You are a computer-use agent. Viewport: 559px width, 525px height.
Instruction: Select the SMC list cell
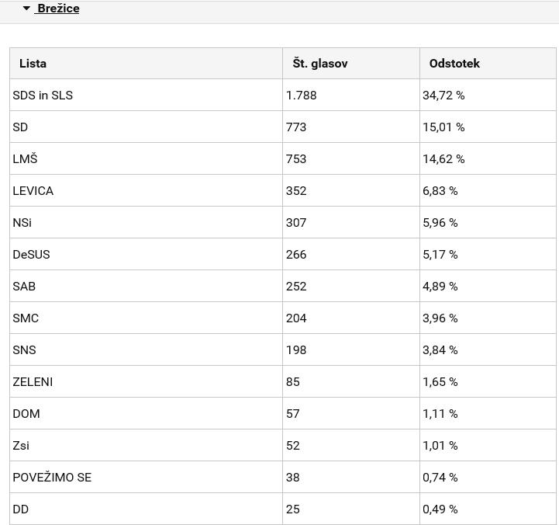point(147,318)
